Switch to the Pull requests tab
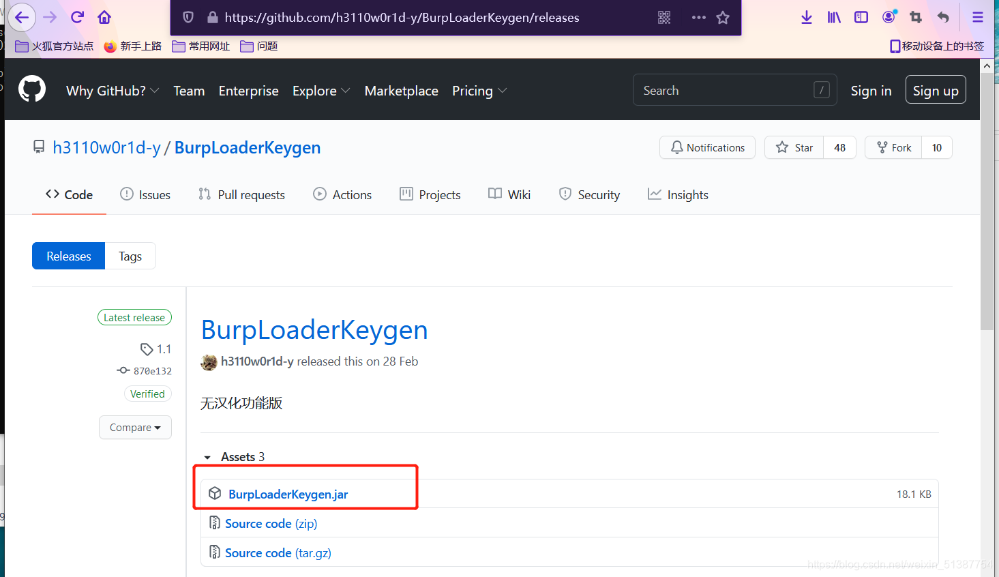Image resolution: width=999 pixels, height=577 pixels. (x=241, y=194)
